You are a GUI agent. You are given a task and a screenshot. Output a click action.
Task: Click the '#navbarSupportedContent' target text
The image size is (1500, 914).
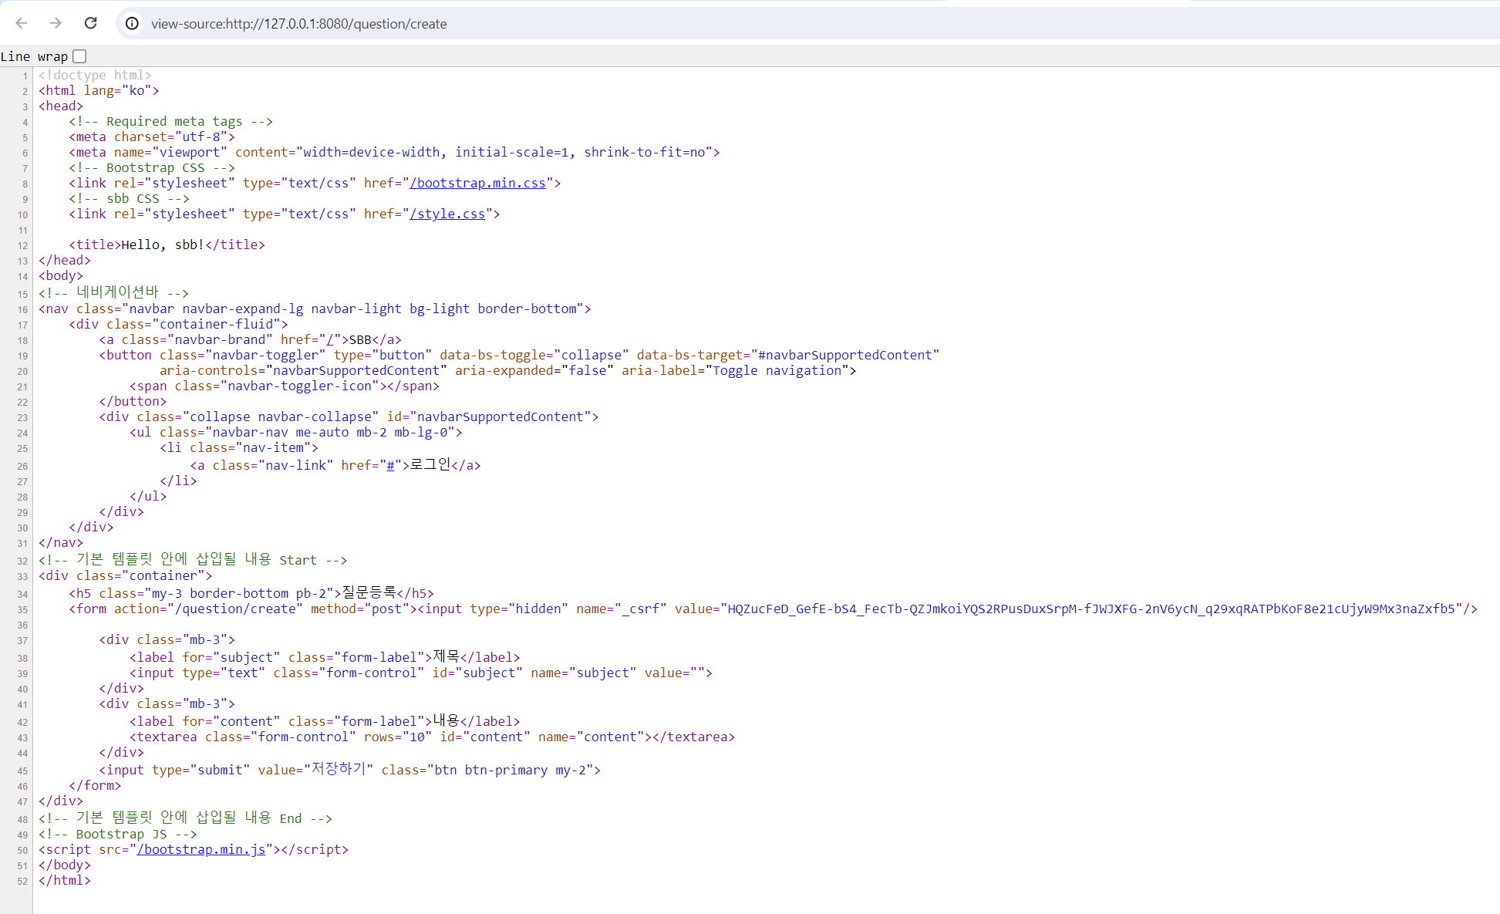(x=845, y=355)
